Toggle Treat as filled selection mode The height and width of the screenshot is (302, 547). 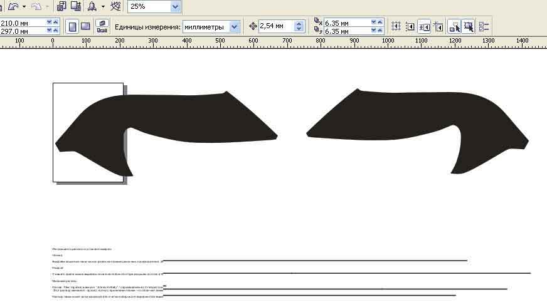pyautogui.click(x=469, y=26)
